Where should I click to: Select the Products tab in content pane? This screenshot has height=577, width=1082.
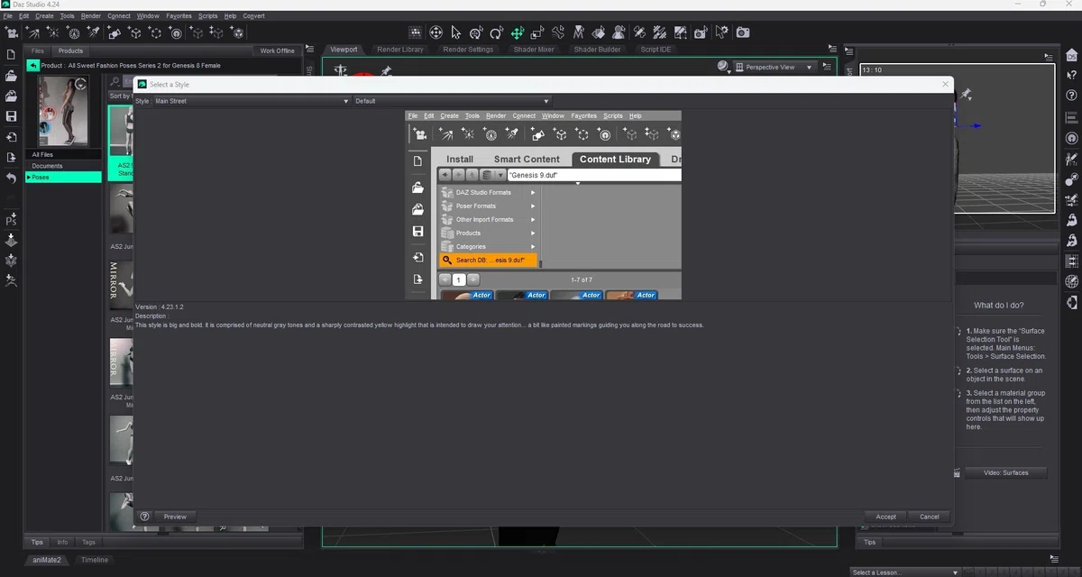click(70, 50)
